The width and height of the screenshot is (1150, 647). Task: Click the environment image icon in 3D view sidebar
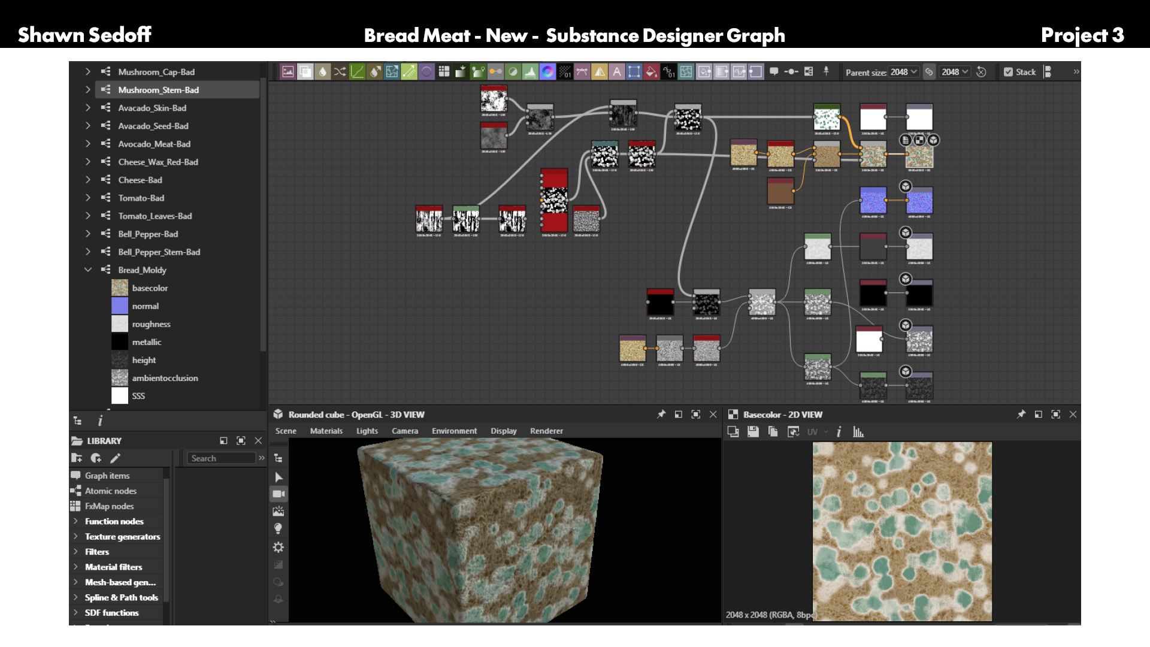coord(279,511)
